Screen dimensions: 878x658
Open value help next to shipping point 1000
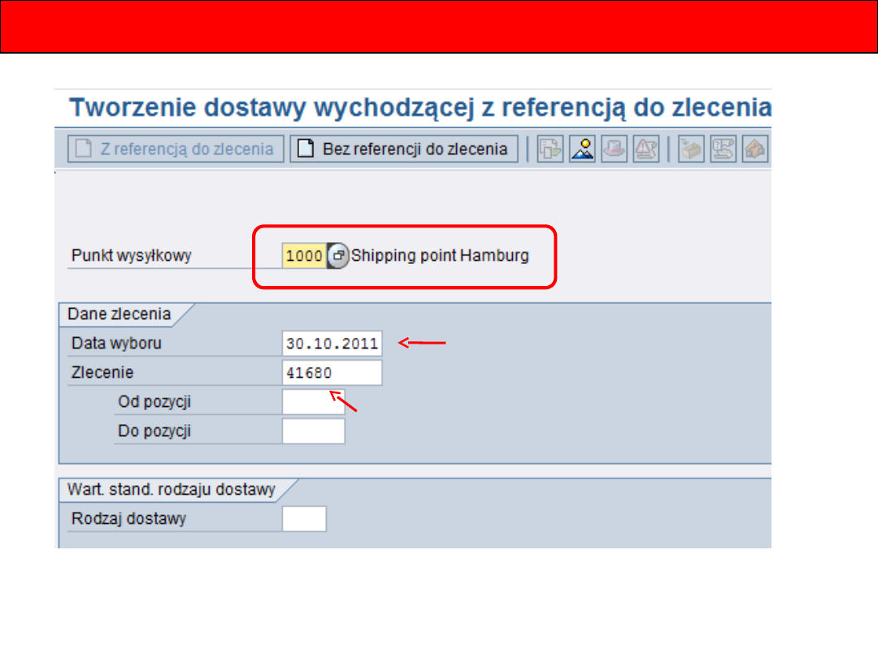pyautogui.click(x=337, y=256)
